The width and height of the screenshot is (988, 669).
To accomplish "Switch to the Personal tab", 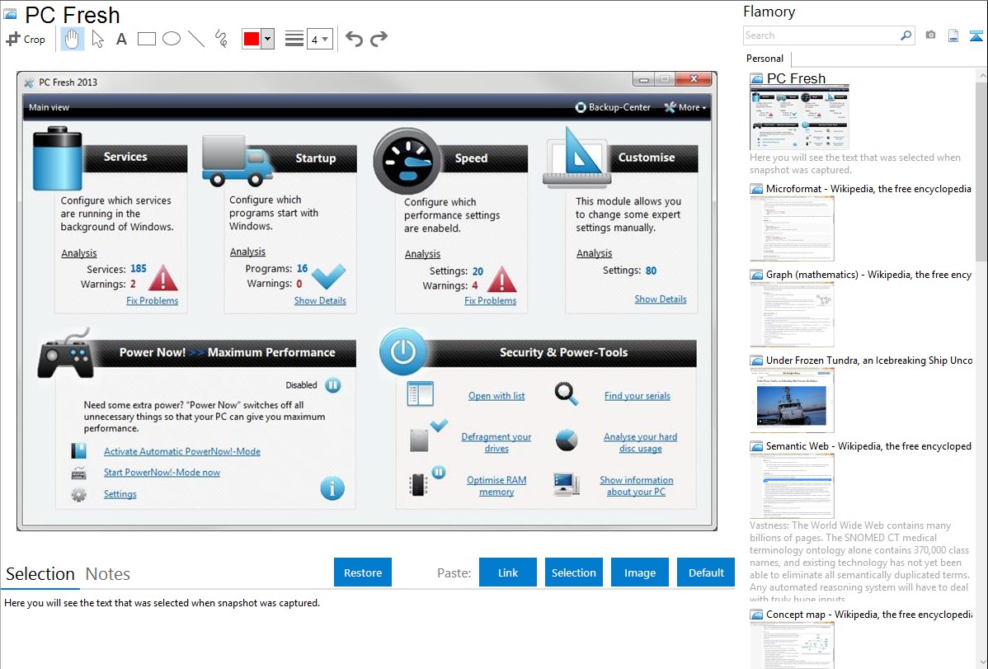I will click(765, 58).
